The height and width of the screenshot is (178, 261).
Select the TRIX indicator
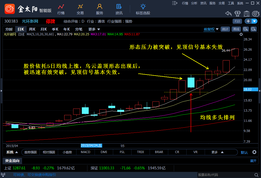140,152
